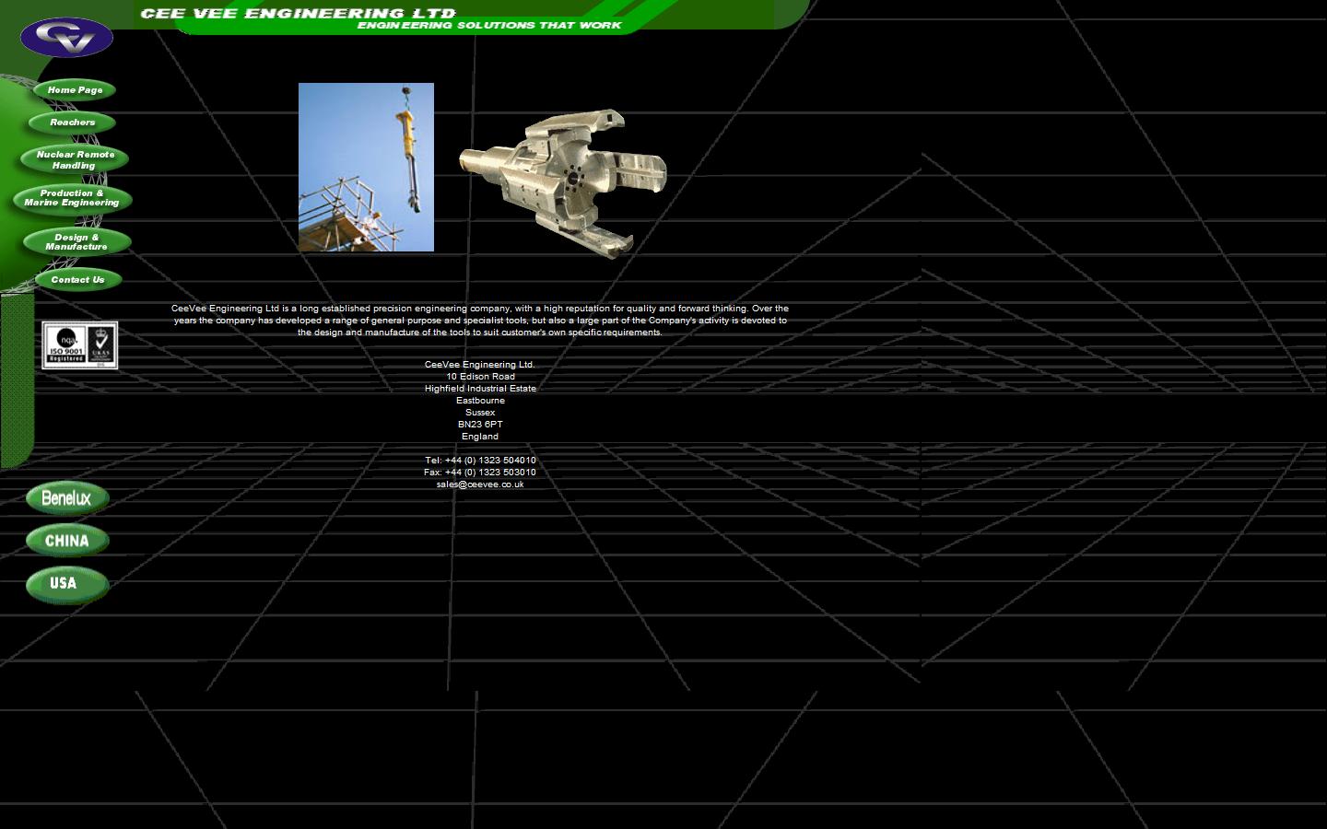The image size is (1327, 829).
Task: Go to the Home Page
Action: click(74, 89)
